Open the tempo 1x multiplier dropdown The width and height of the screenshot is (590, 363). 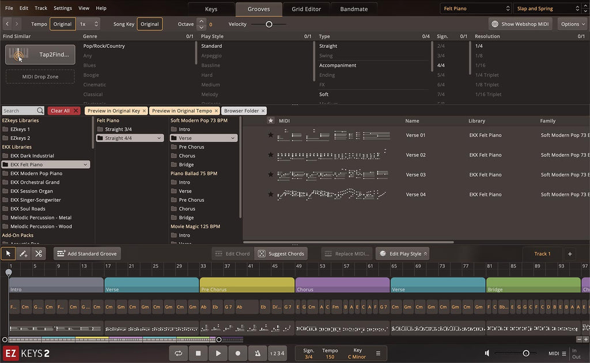(88, 24)
